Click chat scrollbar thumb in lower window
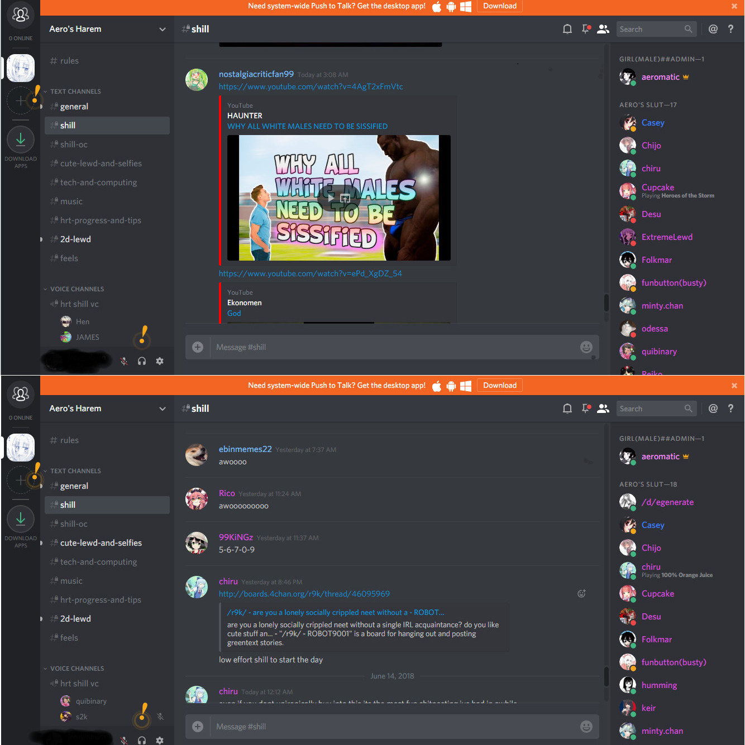The width and height of the screenshot is (745, 745). coord(606,676)
